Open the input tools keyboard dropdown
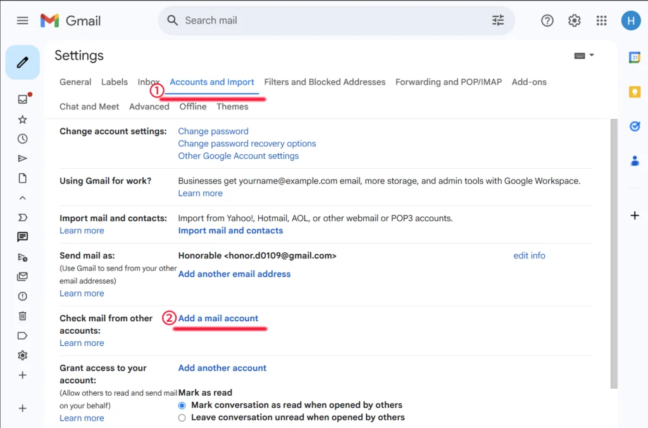 click(x=584, y=55)
